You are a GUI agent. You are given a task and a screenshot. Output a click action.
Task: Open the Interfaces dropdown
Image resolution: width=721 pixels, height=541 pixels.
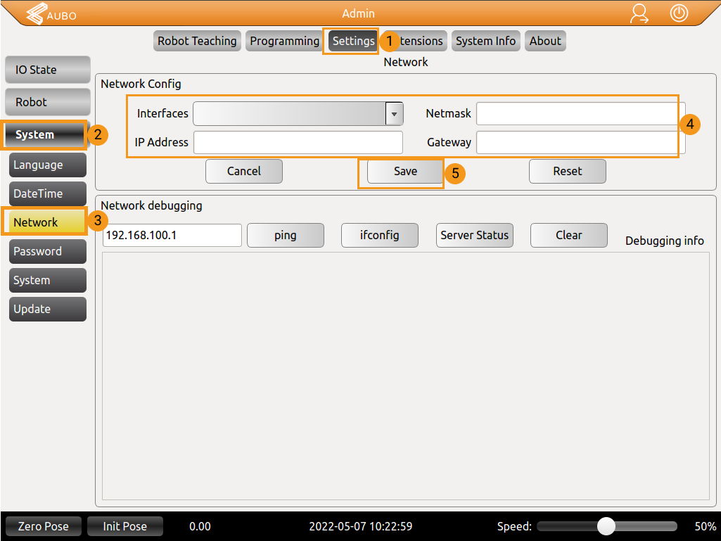tap(393, 113)
